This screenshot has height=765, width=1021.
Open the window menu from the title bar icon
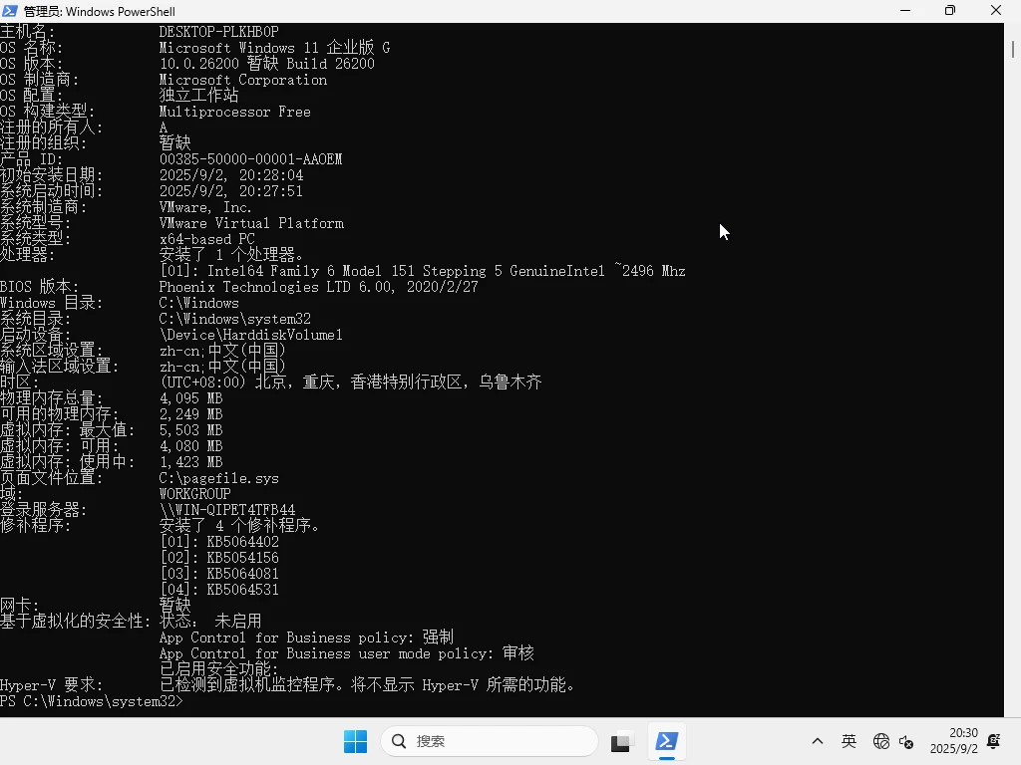point(10,11)
